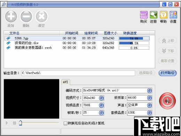Click the 开始时间 column header
The image size is (181, 136).
tap(70, 33)
